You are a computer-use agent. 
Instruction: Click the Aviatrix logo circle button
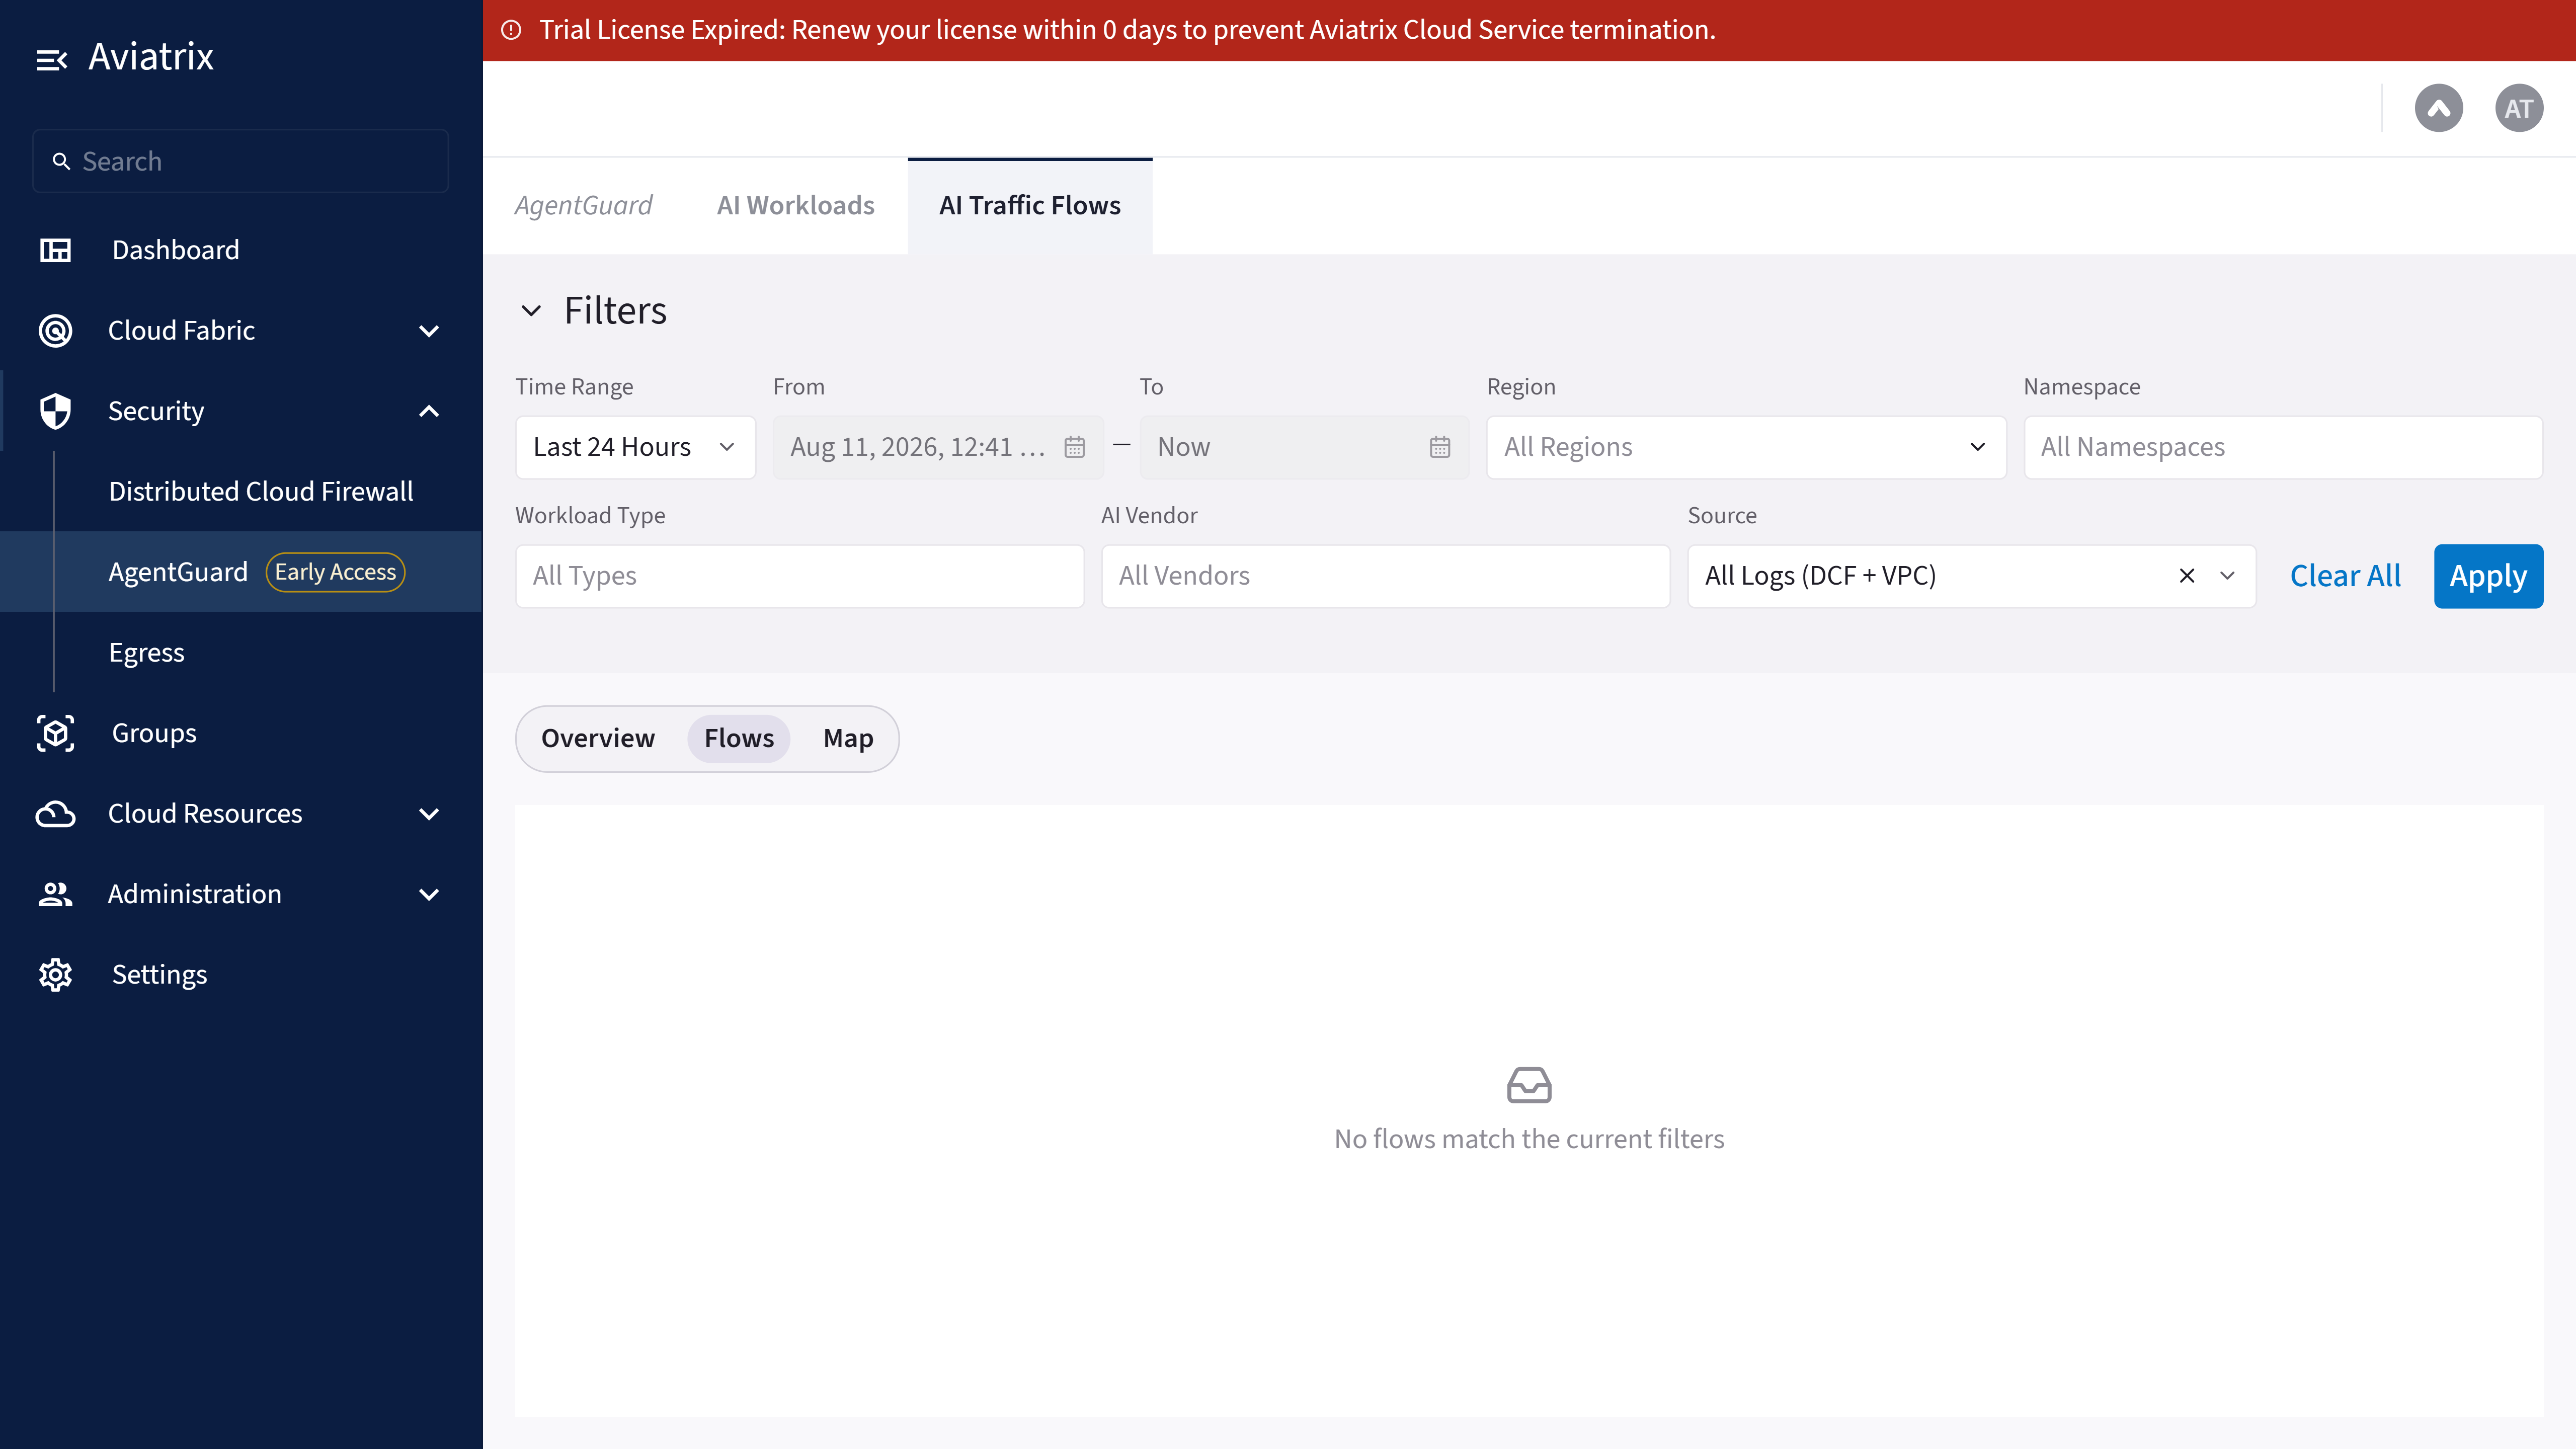[x=2439, y=108]
